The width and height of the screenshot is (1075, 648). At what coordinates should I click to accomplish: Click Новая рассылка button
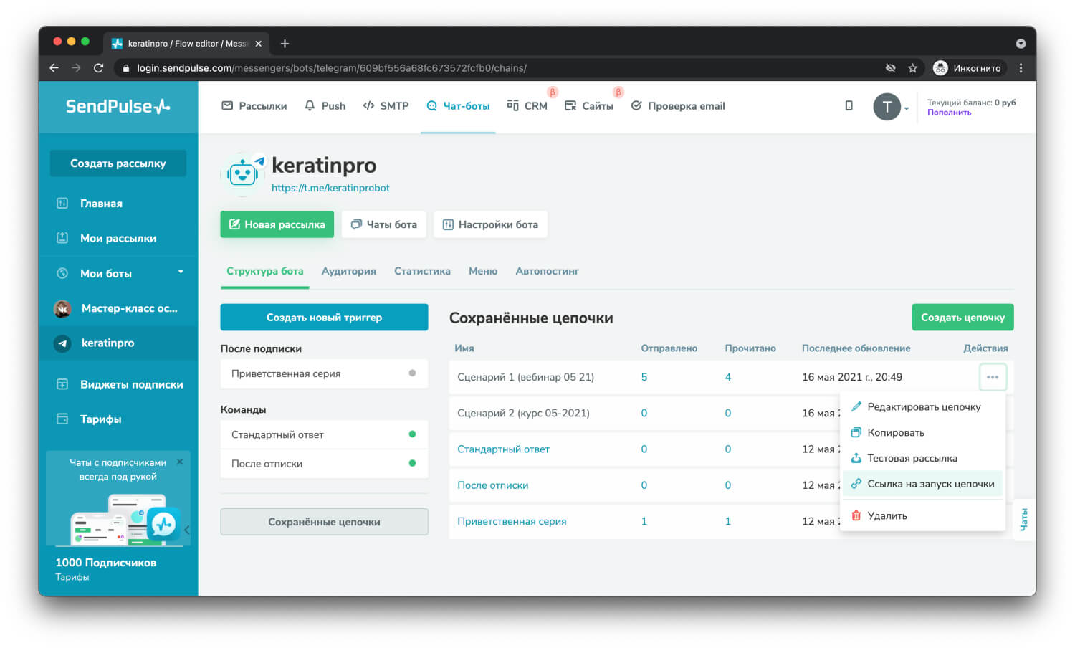tap(277, 224)
